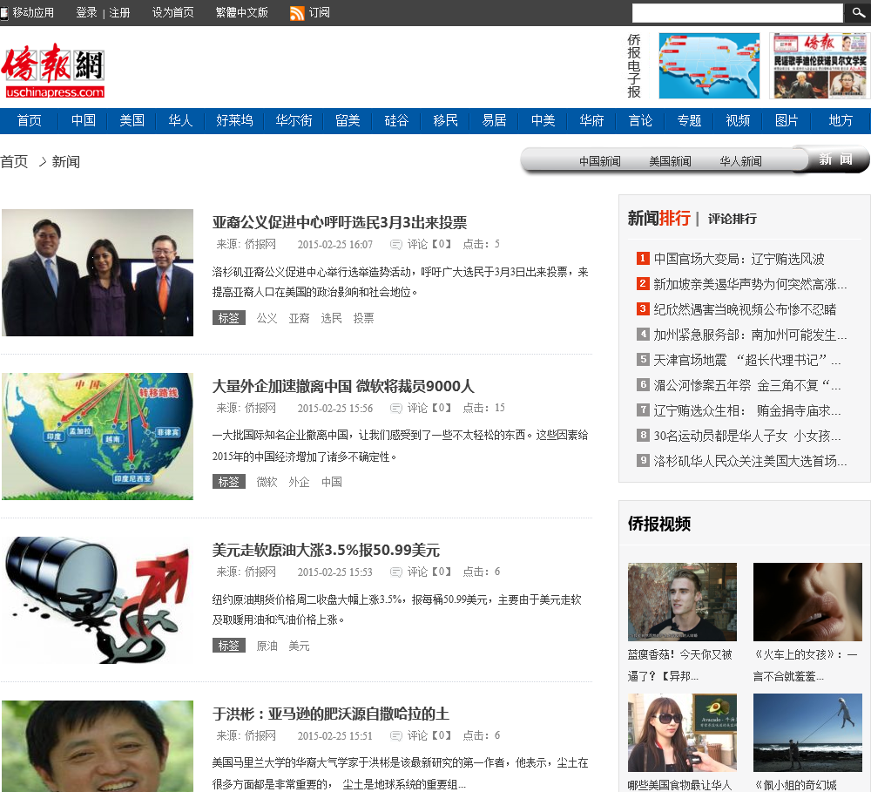Play the 火车上的女孩 video thumbnail
871x792 pixels.
(807, 602)
